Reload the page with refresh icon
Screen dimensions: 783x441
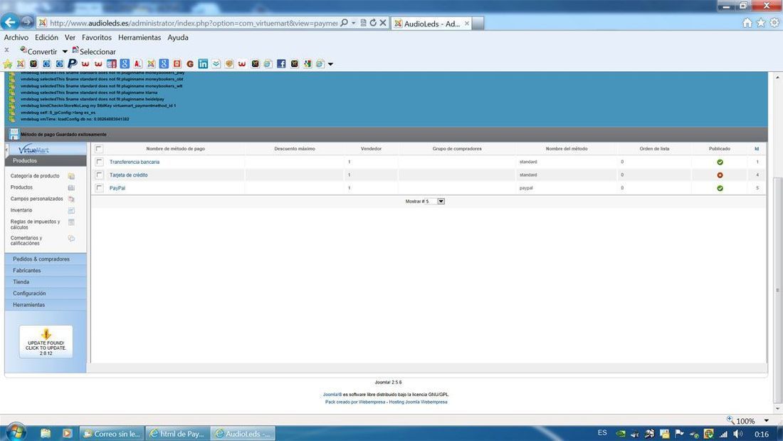373,23
